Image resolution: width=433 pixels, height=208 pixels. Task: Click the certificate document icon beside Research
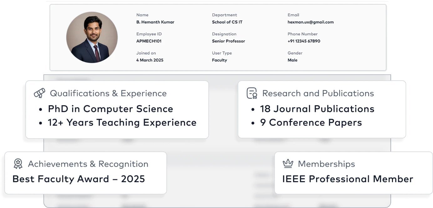coord(252,93)
